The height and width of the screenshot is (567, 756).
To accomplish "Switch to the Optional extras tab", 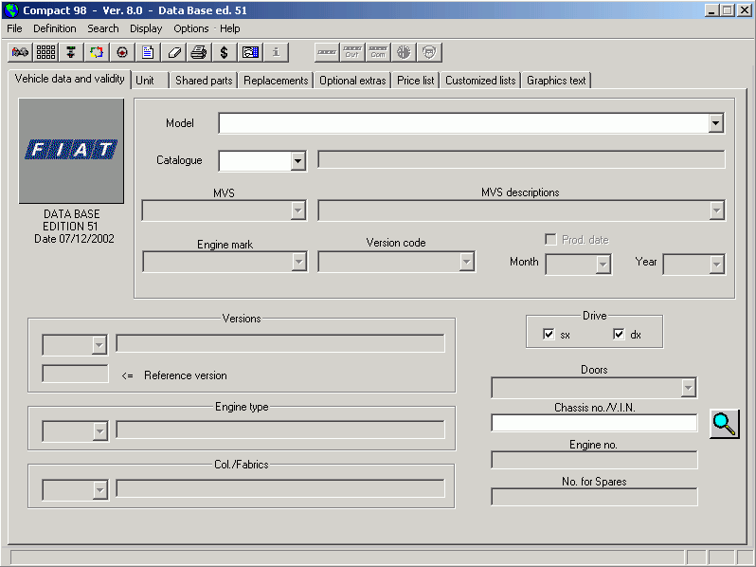I will [x=352, y=81].
